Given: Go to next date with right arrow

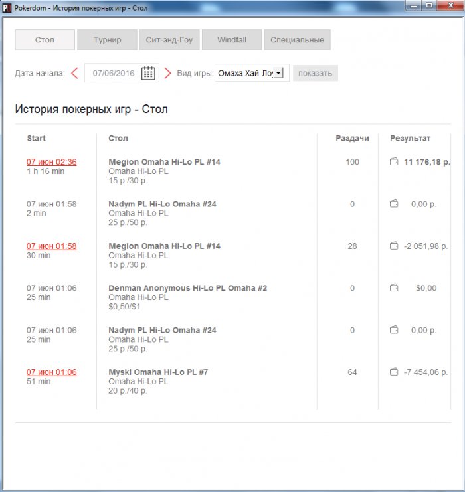Looking at the screenshot, I should pos(167,74).
